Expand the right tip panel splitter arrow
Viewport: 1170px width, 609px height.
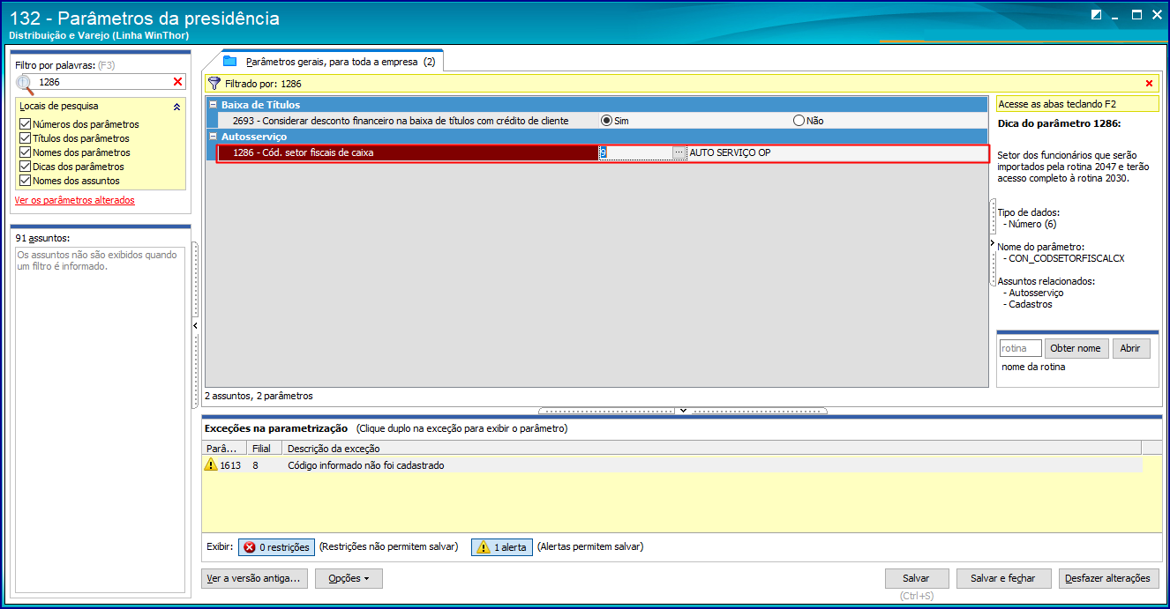point(993,241)
